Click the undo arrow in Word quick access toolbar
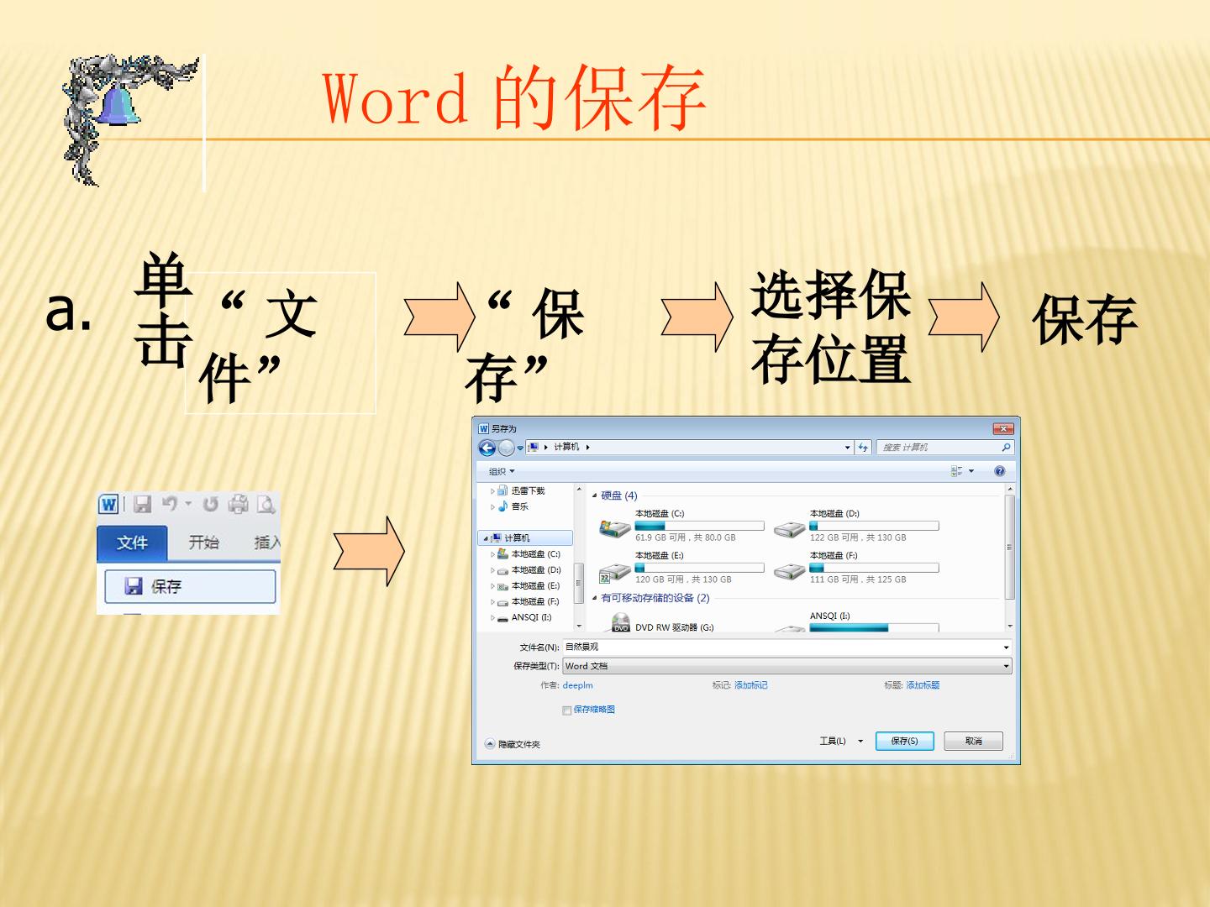The width and height of the screenshot is (1210, 907). pos(171,503)
